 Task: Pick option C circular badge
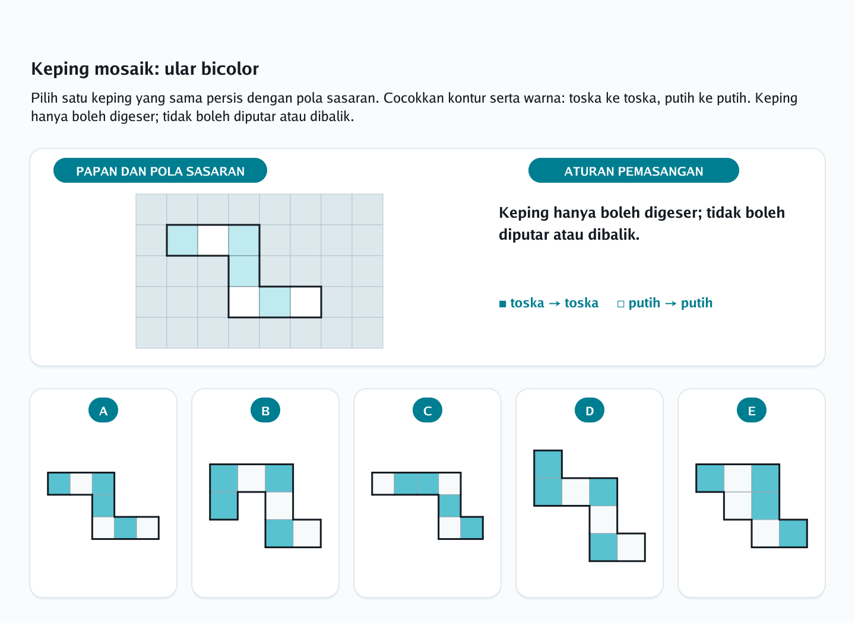tap(427, 410)
